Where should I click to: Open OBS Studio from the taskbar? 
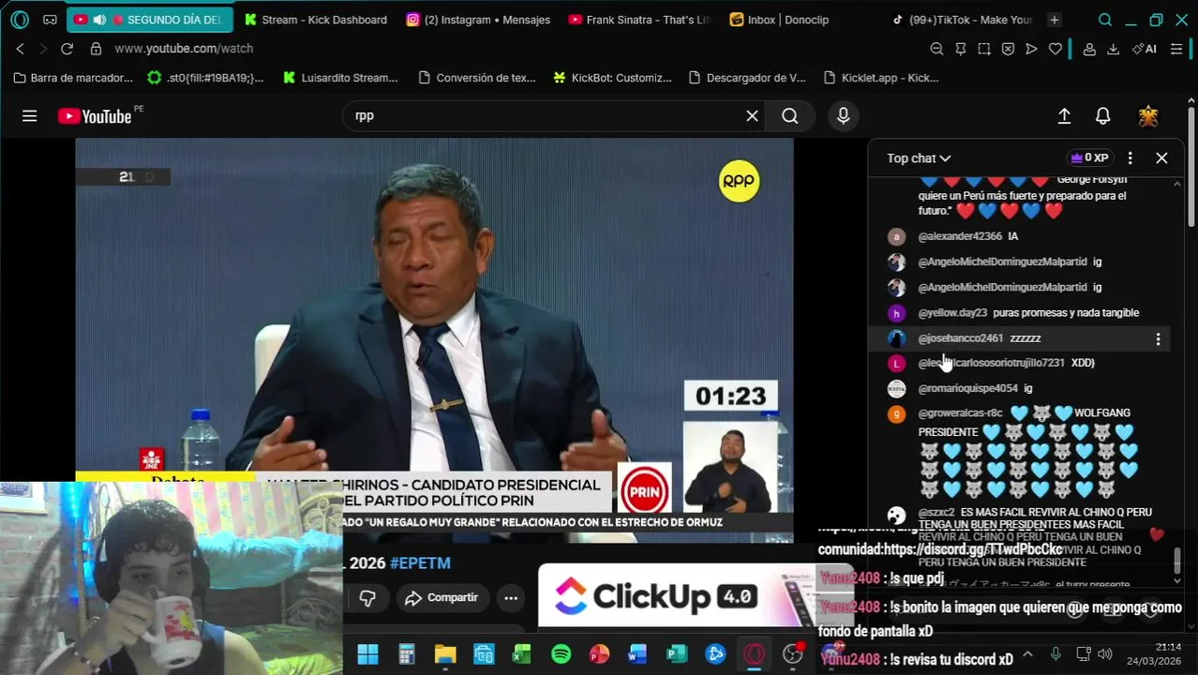793,653
